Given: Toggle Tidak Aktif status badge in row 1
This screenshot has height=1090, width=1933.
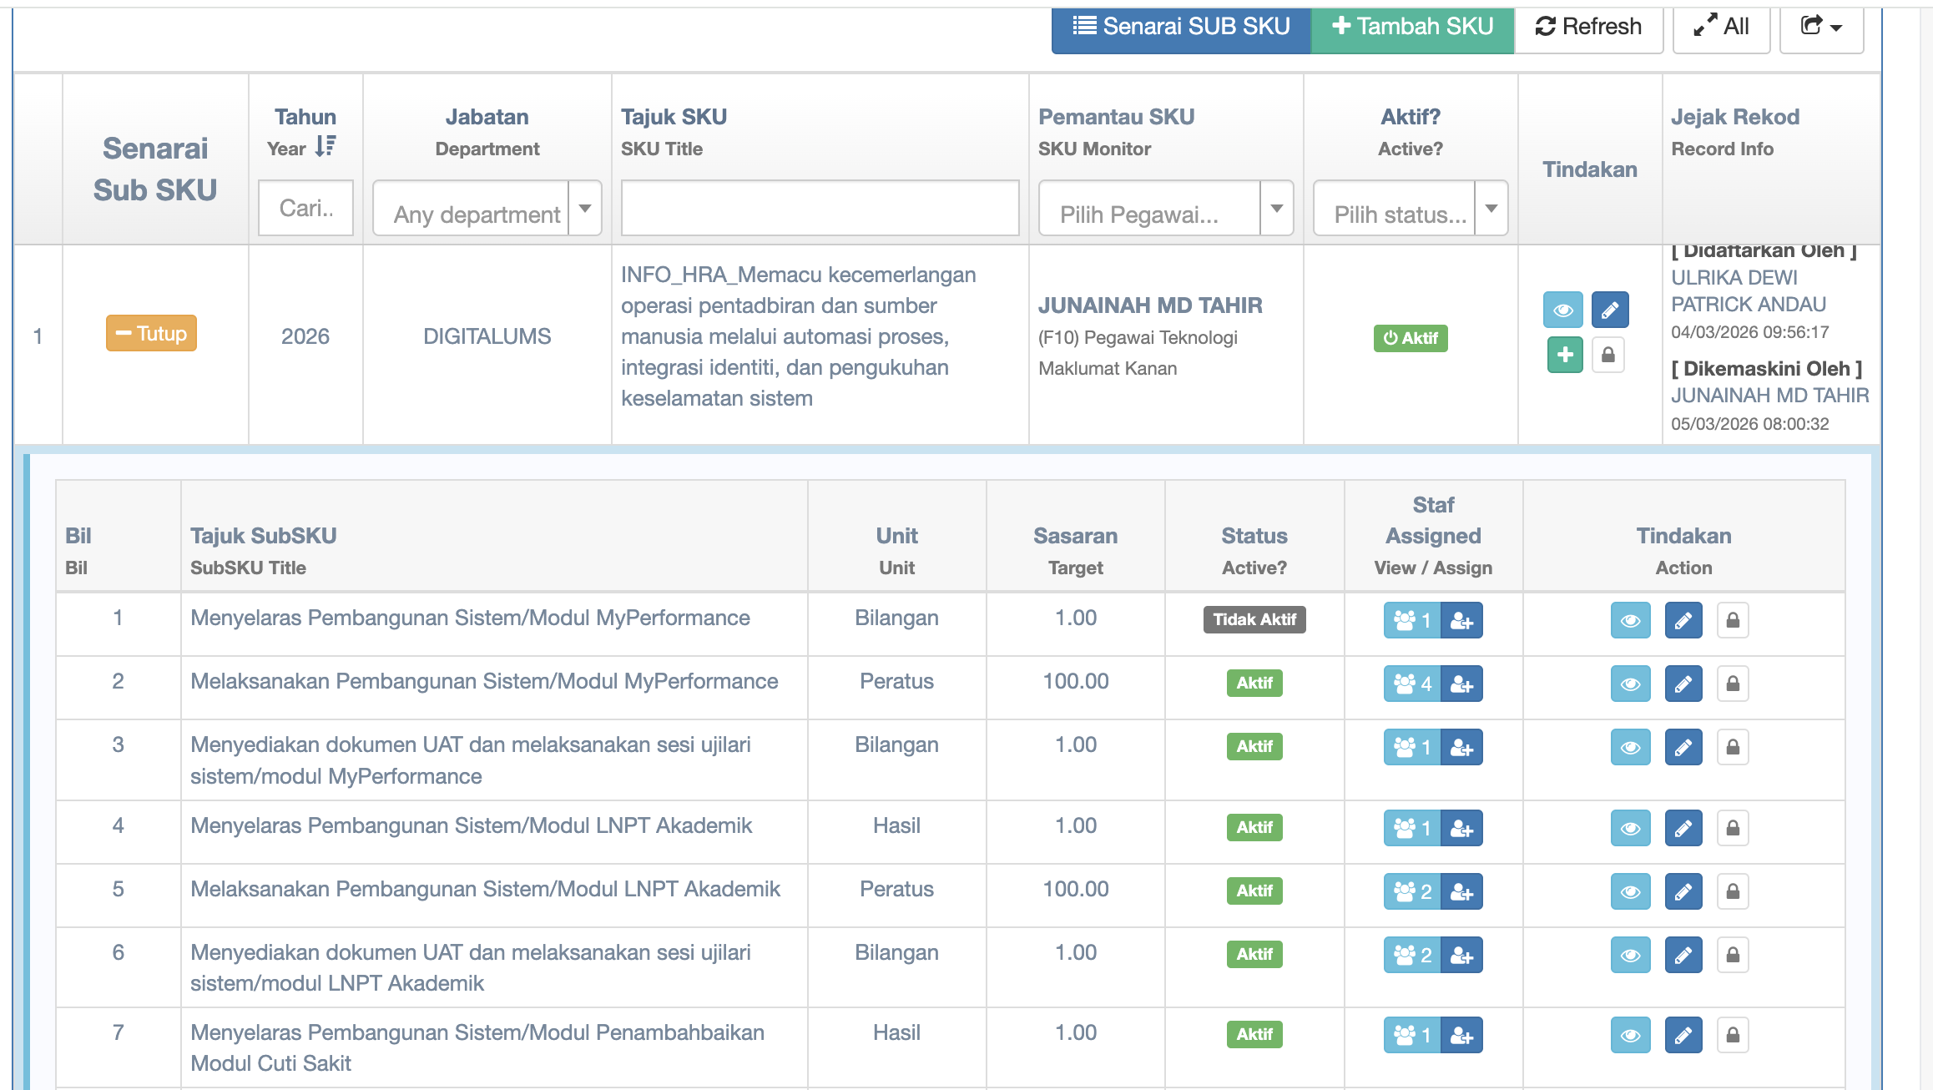Looking at the screenshot, I should [1254, 619].
